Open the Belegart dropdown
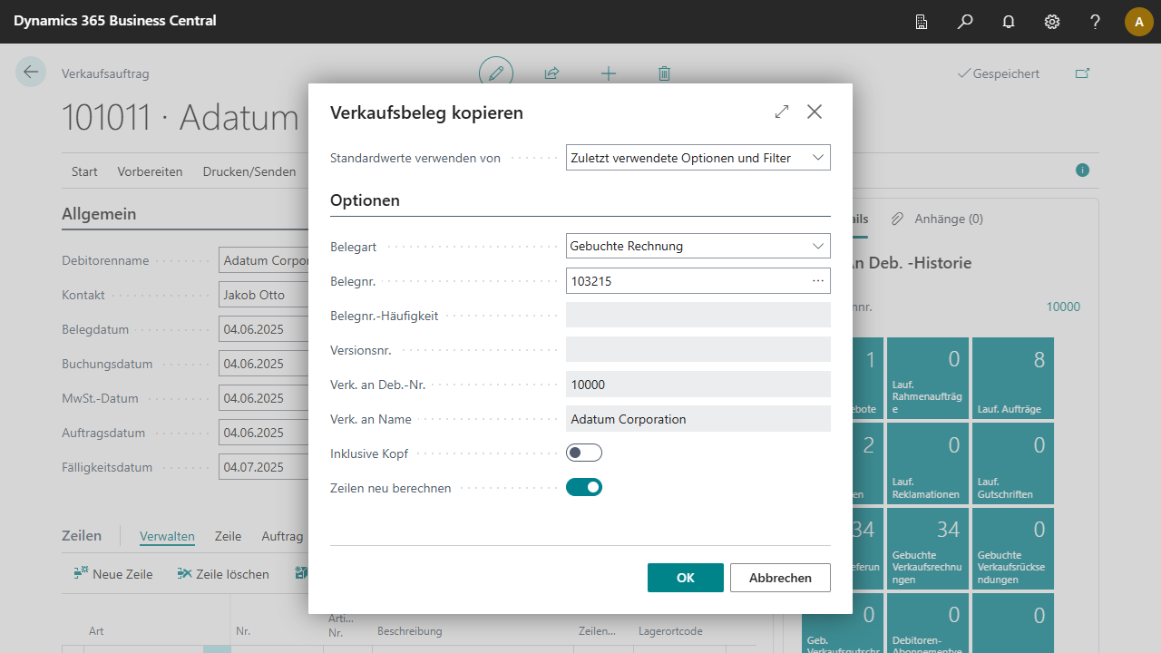Screen dimensions: 1161x653 pyautogui.click(x=698, y=246)
